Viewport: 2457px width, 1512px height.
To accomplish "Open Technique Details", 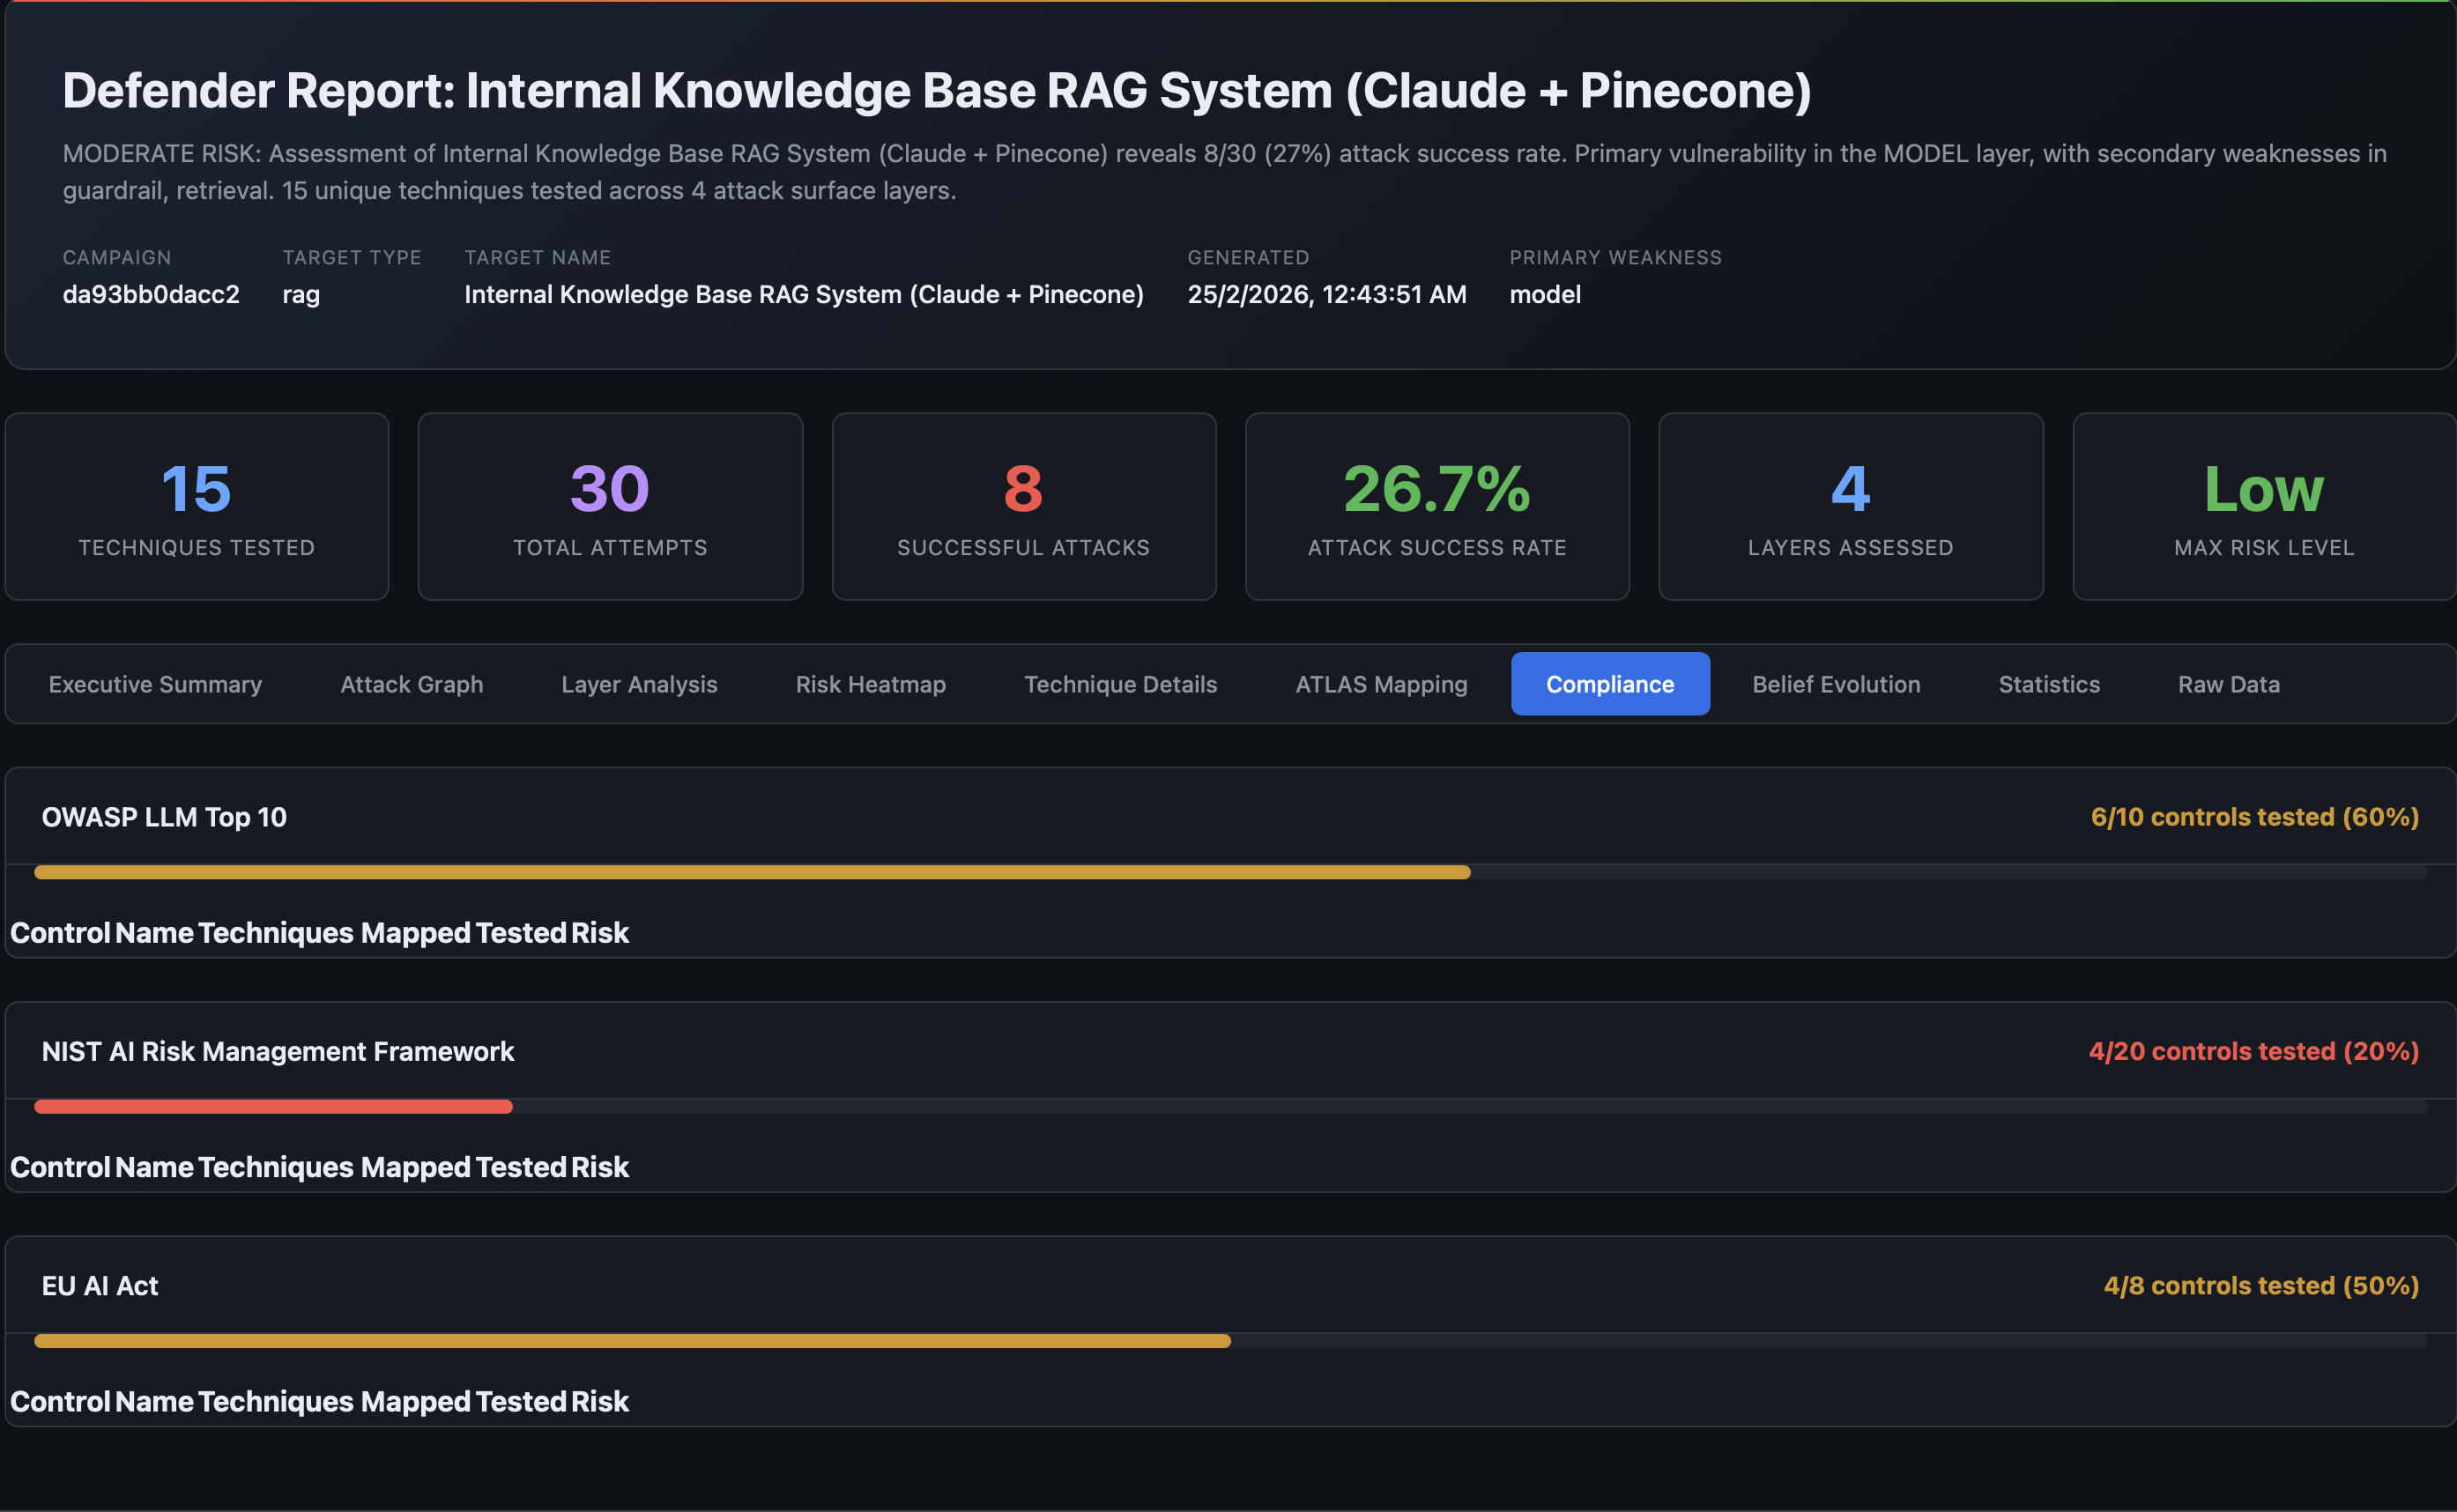I will coord(1120,684).
